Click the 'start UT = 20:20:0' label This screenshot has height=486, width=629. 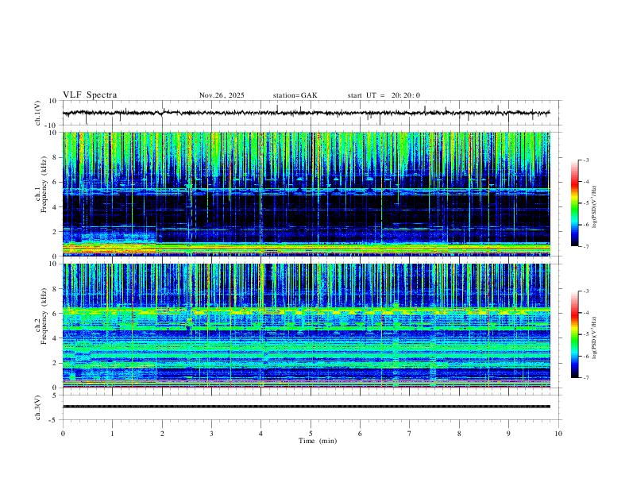click(x=384, y=95)
